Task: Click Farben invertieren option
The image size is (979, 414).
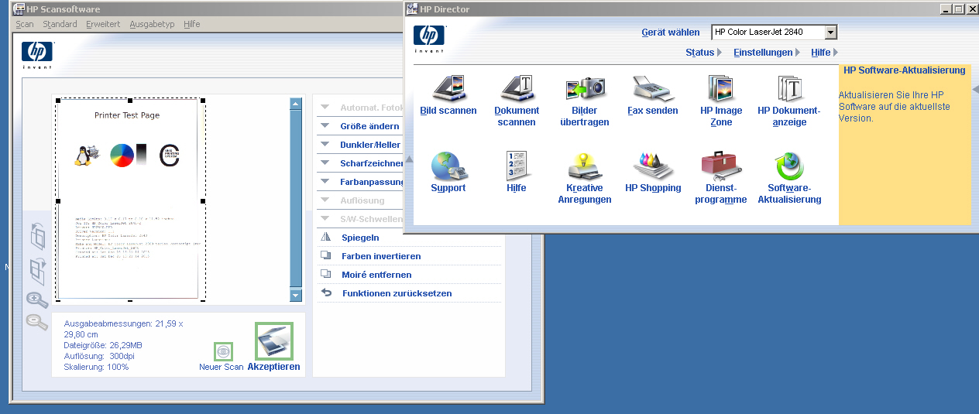Action: (x=381, y=256)
